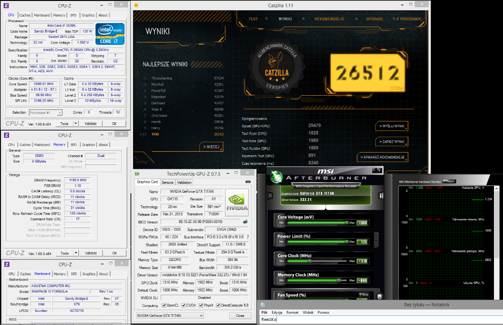
Task: Toggle the OpenCL checkbox in GPU-Z
Action: 164,306
